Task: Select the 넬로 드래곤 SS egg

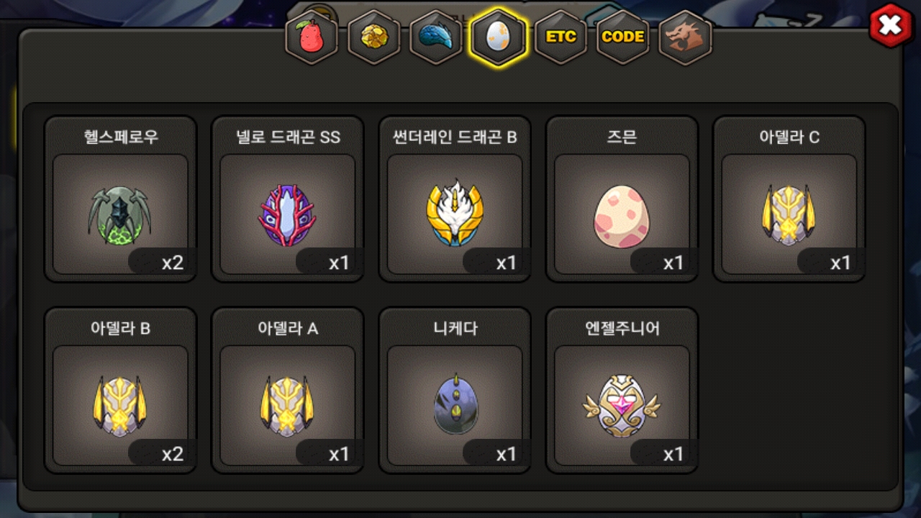Action: pos(288,199)
